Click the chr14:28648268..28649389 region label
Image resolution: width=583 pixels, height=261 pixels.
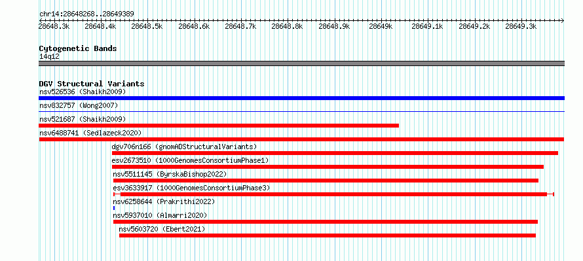click(x=86, y=14)
